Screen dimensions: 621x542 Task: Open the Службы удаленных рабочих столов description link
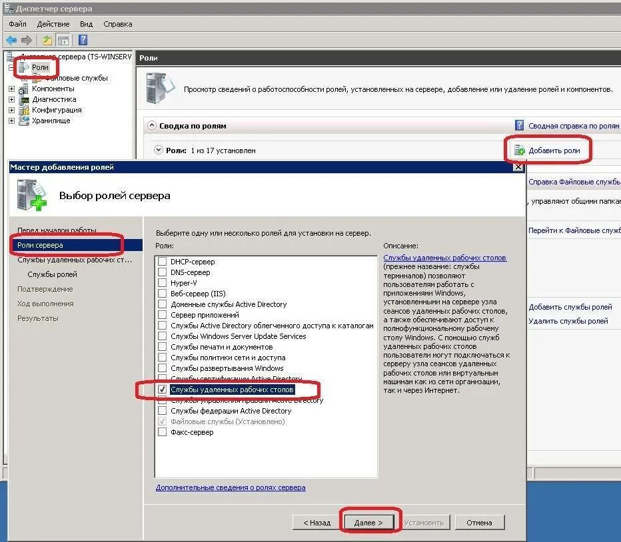(x=444, y=258)
